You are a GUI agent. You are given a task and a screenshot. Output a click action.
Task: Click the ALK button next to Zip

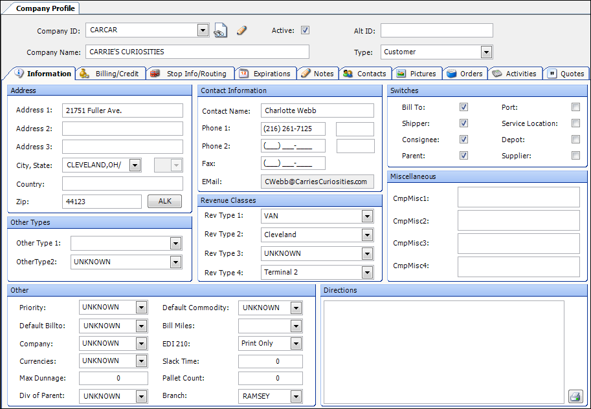(165, 202)
